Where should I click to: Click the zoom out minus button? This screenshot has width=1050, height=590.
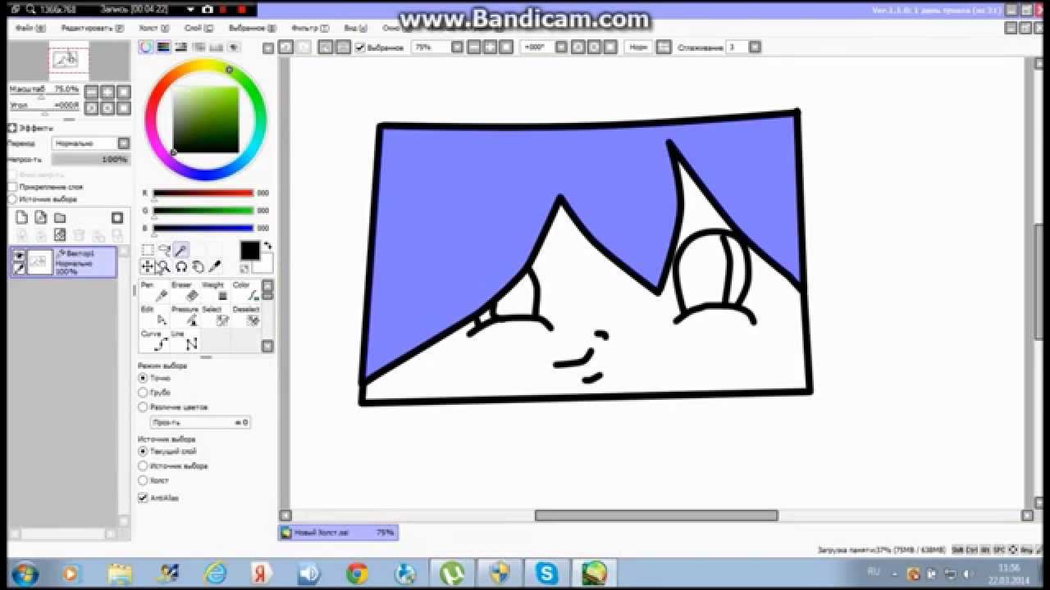coord(475,48)
